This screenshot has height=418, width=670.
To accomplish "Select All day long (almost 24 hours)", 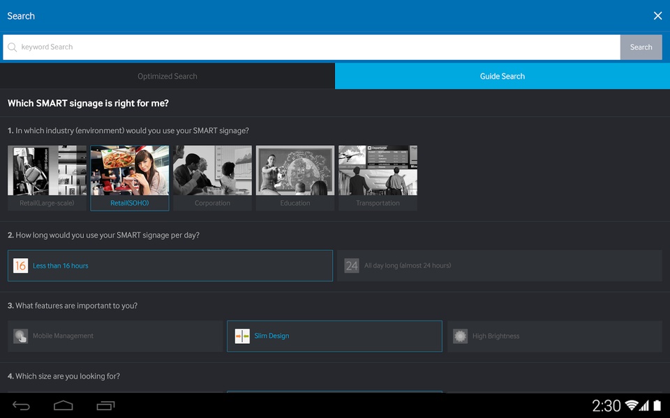I will click(500, 265).
